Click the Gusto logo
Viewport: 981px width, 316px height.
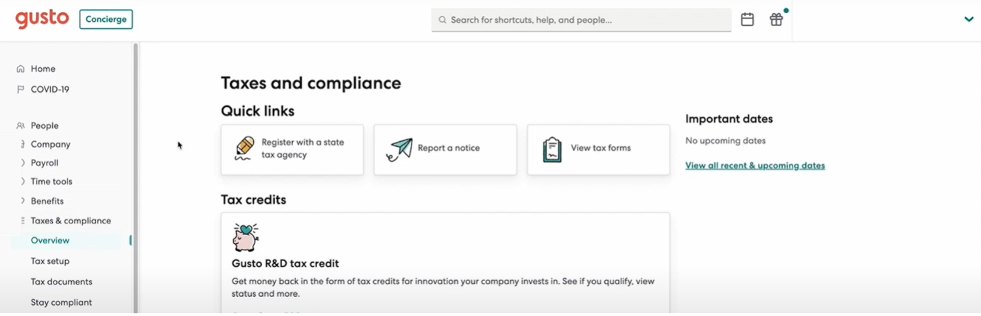42,19
